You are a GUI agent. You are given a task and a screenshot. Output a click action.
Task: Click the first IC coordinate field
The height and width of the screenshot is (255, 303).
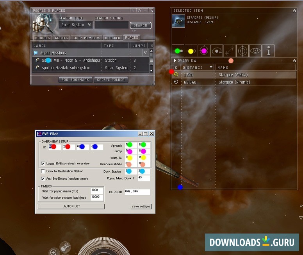pyautogui.click(x=55, y=147)
